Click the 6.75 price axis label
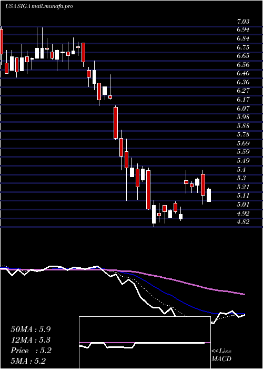This screenshot has height=369, width=263. 243,47
